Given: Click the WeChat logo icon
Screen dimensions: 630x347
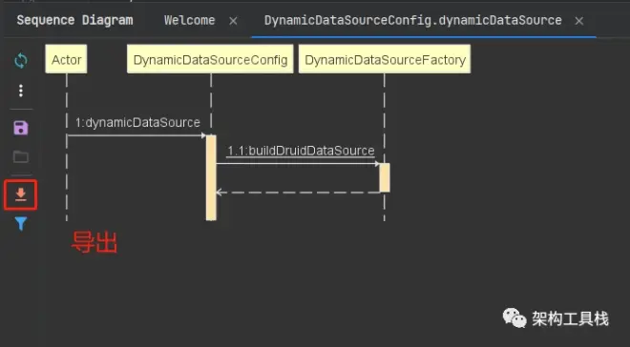Looking at the screenshot, I should [x=514, y=317].
